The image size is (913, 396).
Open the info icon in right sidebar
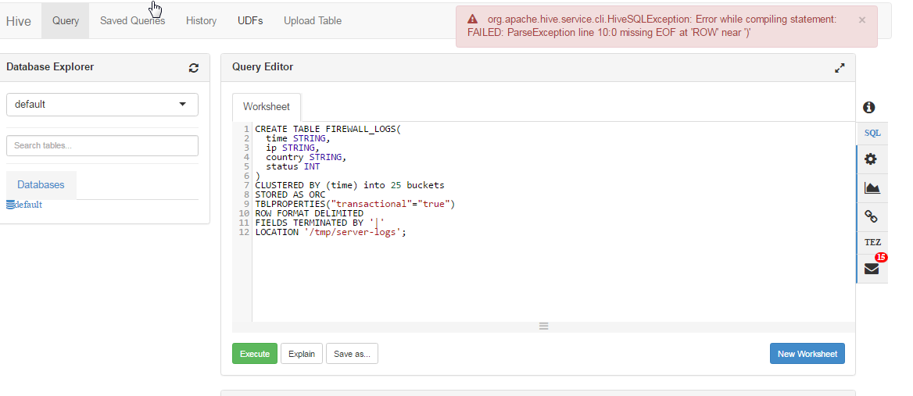click(868, 108)
